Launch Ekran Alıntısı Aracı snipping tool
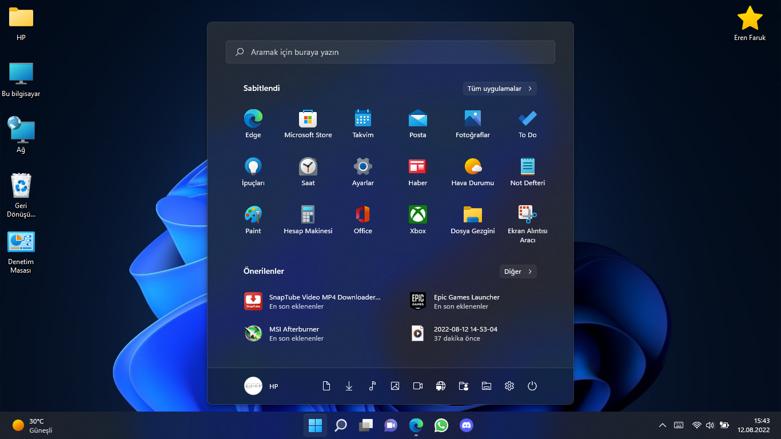The height and width of the screenshot is (439, 781). pyautogui.click(x=528, y=224)
